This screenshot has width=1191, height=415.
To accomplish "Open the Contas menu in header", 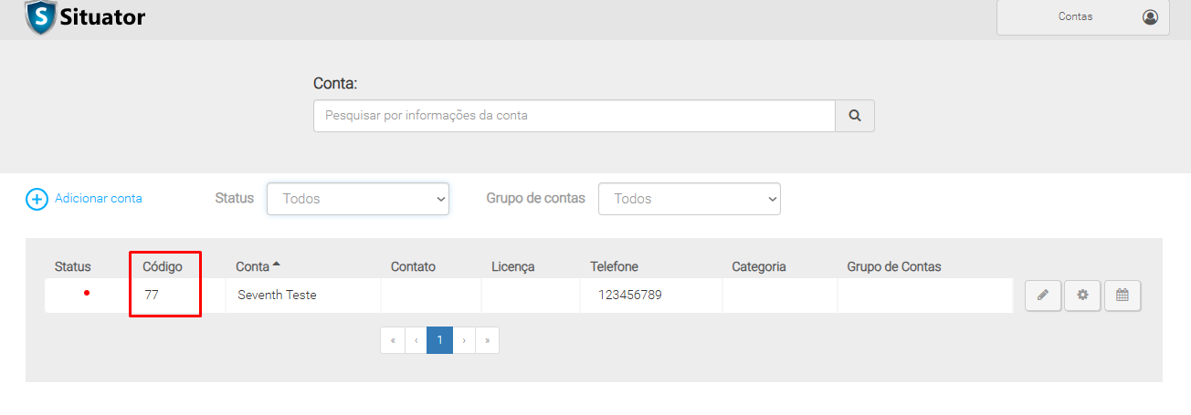I will pyautogui.click(x=1075, y=16).
